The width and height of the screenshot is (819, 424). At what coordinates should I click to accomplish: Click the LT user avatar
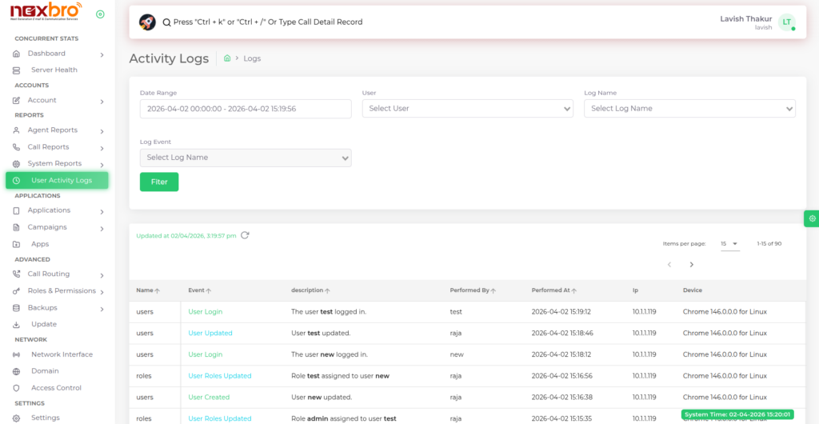(x=787, y=22)
